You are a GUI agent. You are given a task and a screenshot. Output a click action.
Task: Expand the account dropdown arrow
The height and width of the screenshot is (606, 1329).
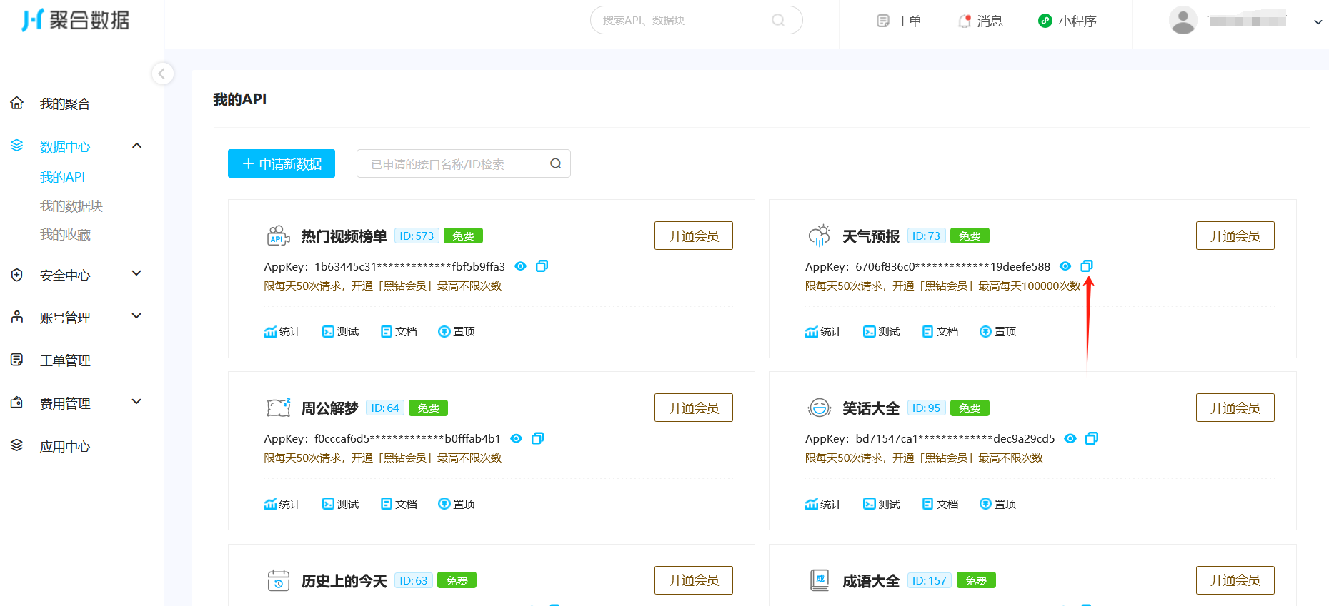pyautogui.click(x=1318, y=21)
